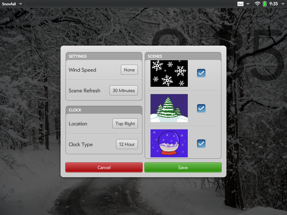Select the snow globe scene thumbnail
This screenshot has height=215, width=287.
pos(169,143)
